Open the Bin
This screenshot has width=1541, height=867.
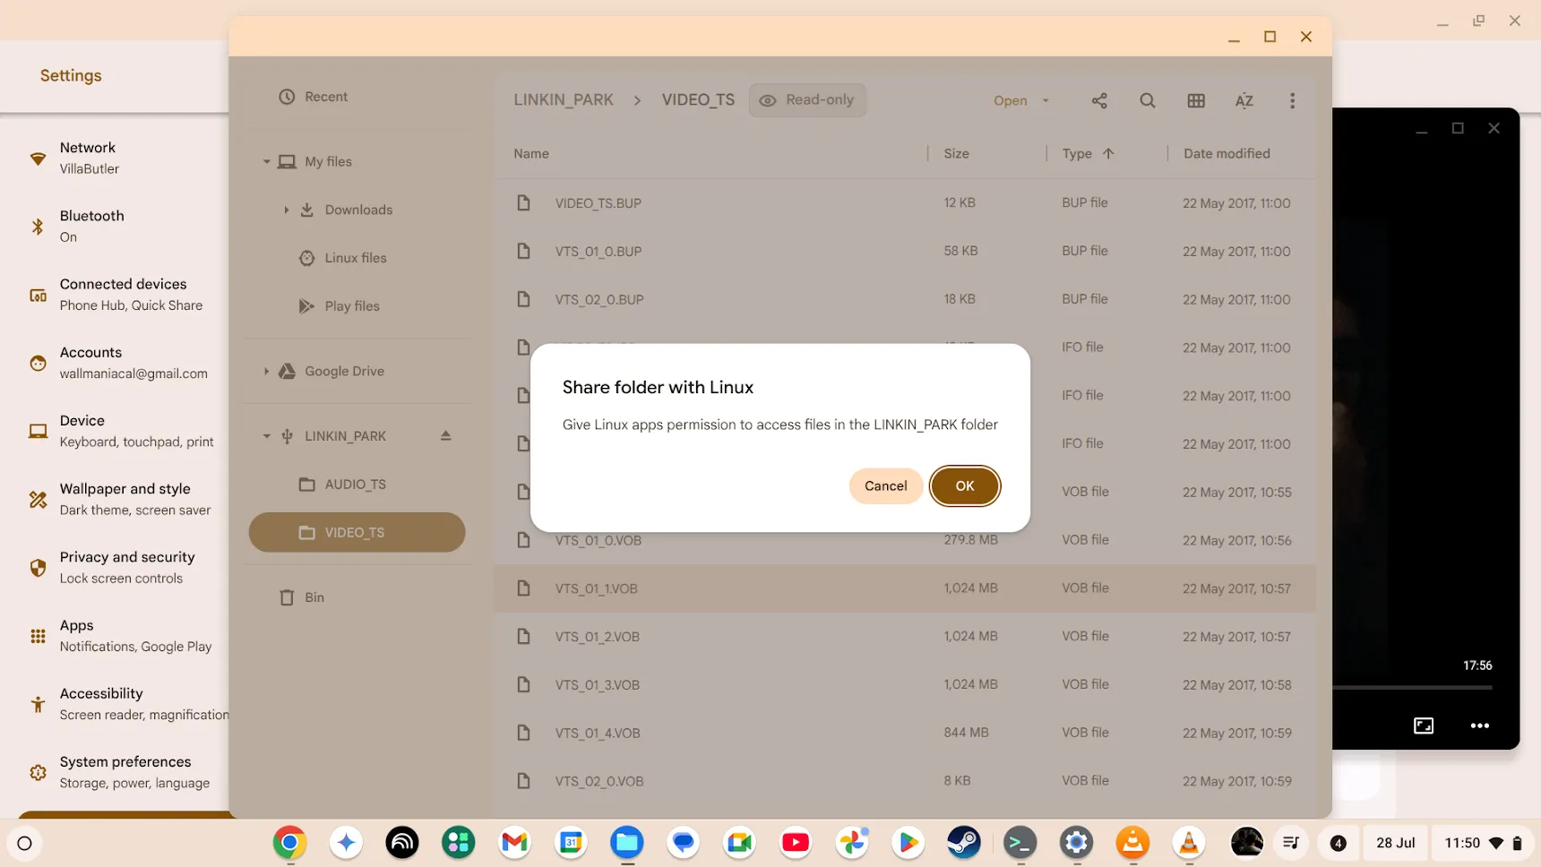coord(357,597)
